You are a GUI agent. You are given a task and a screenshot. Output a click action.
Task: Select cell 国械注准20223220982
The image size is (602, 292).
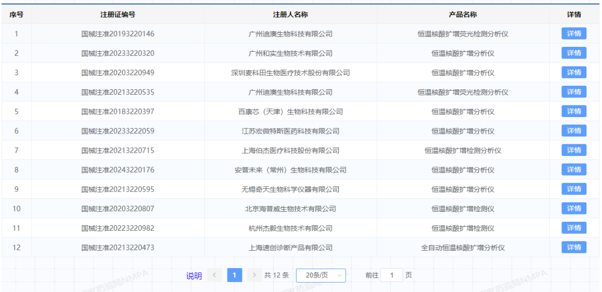point(118,228)
